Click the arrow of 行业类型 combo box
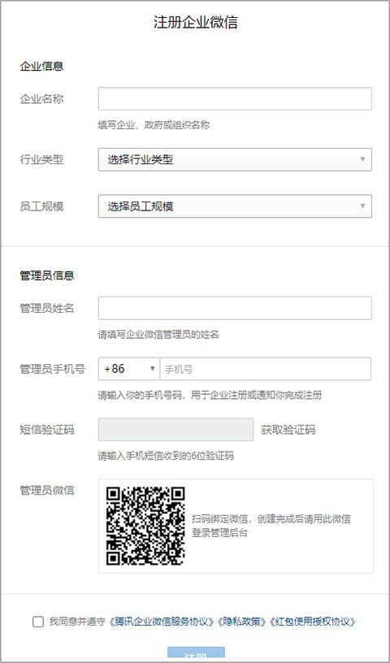Viewport: 390px width, 663px height. pos(362,159)
